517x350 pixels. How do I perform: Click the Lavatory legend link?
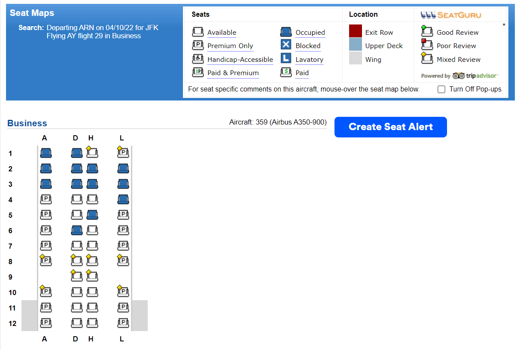(x=309, y=60)
